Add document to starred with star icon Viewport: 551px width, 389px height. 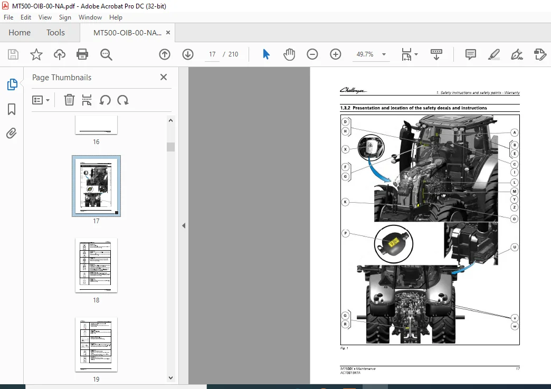tap(36, 54)
